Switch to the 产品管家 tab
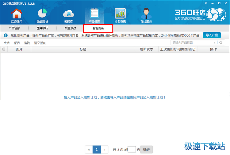The height and width of the screenshot is (155, 230). click(14, 28)
